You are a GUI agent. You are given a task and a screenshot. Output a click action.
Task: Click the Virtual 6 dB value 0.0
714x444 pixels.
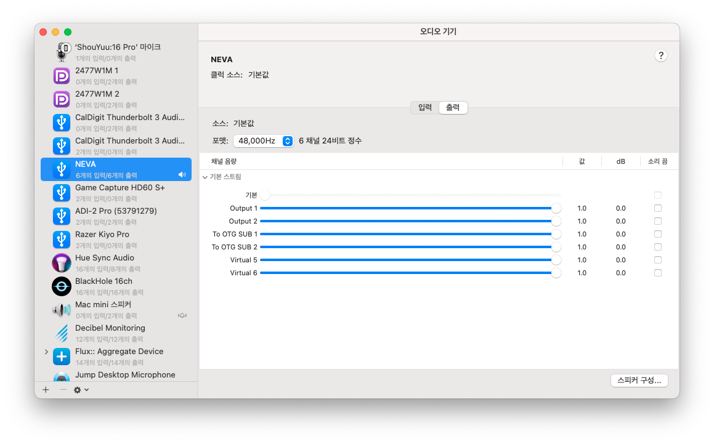(620, 273)
